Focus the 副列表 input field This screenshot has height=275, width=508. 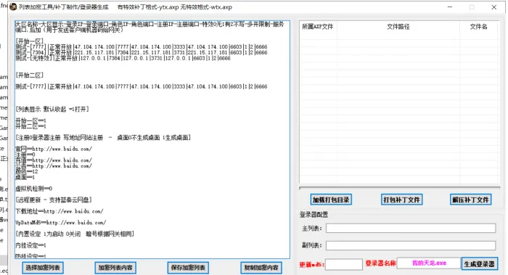411,245
